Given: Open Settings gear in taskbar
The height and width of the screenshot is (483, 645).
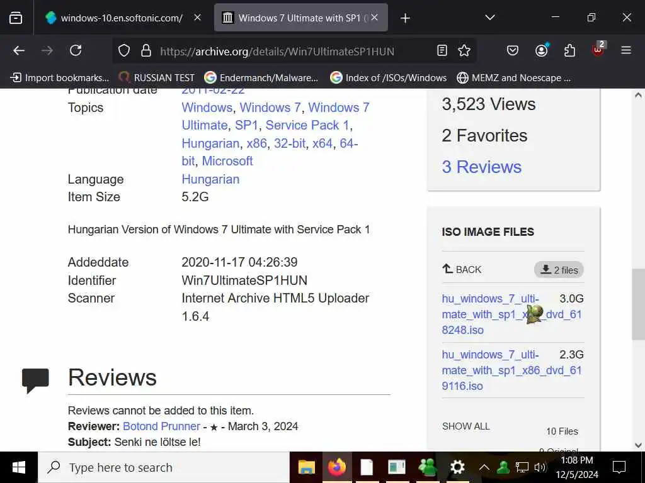Looking at the screenshot, I should tap(457, 467).
